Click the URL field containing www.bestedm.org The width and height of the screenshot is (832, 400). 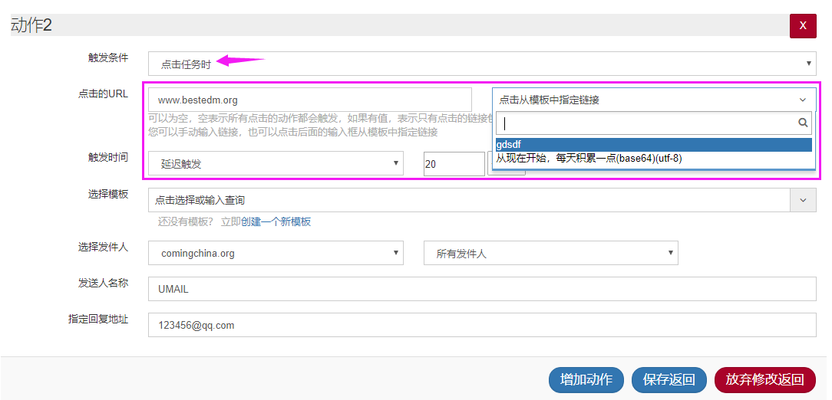[x=309, y=100]
